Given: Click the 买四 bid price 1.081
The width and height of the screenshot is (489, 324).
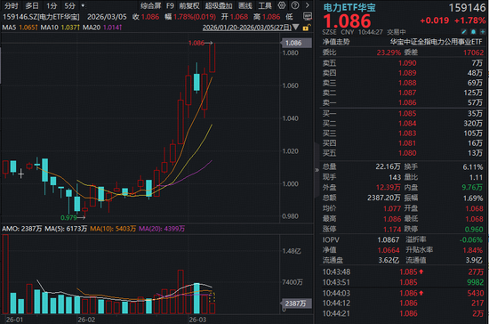Looking at the screenshot, I should coord(407,143).
